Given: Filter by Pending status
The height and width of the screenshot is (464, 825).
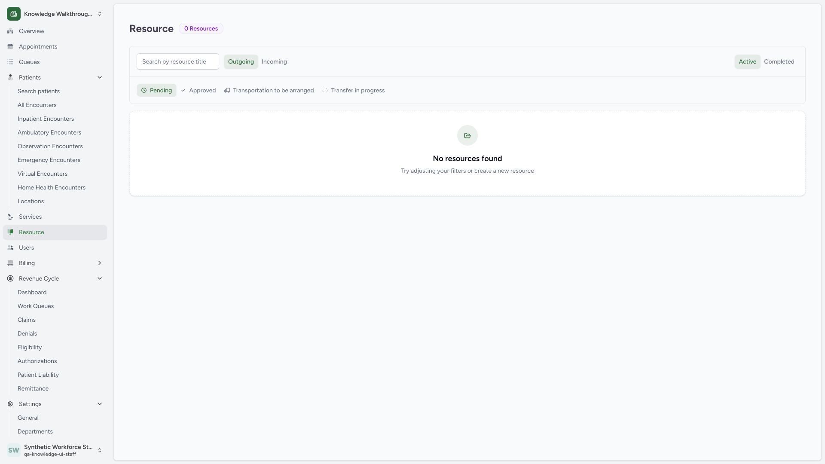Looking at the screenshot, I should pos(156,91).
